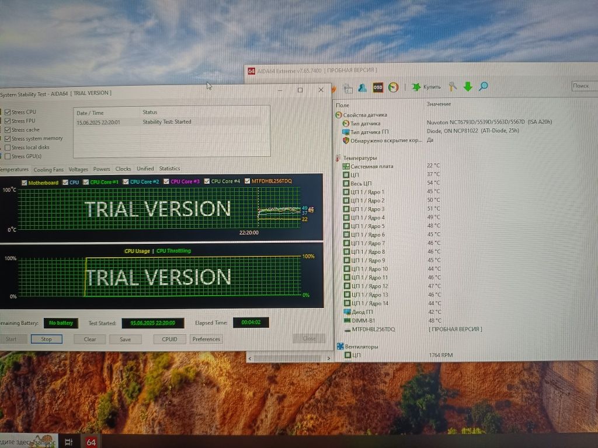Toggle the Stress CPU checkbox
The height and width of the screenshot is (448, 598).
8,112
